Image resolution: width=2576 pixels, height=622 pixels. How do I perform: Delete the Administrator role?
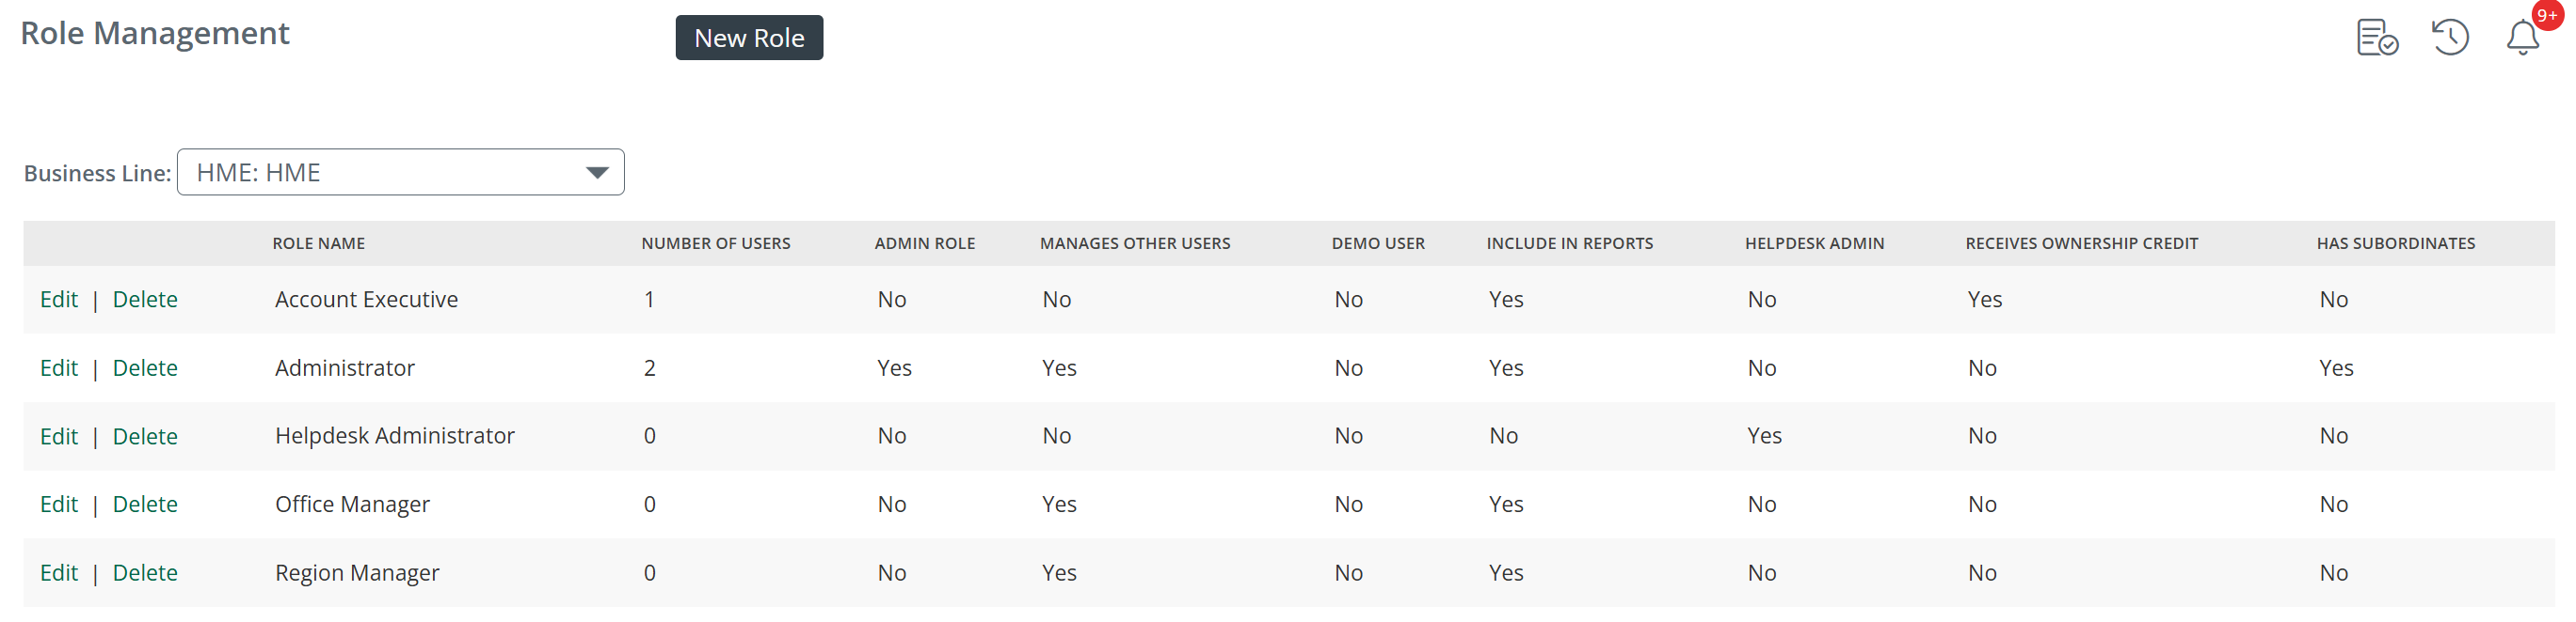pyautogui.click(x=145, y=368)
